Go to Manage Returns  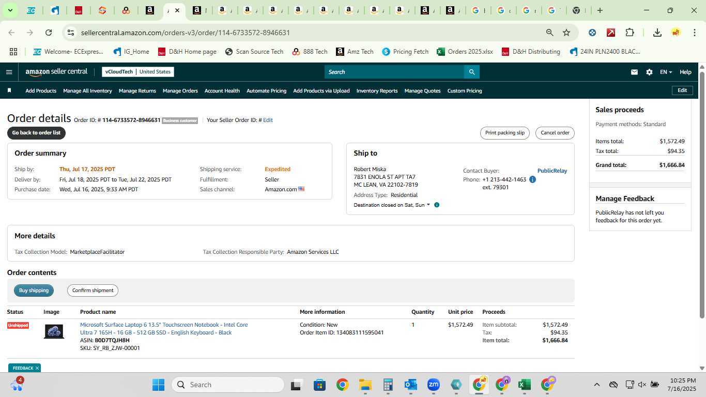[137, 90]
